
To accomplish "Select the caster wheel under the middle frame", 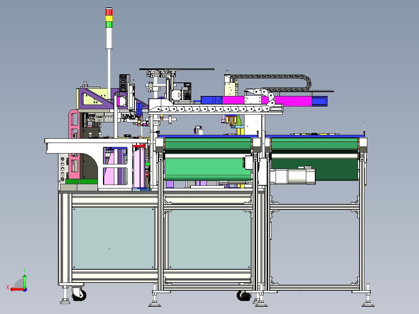I will point(244,295).
